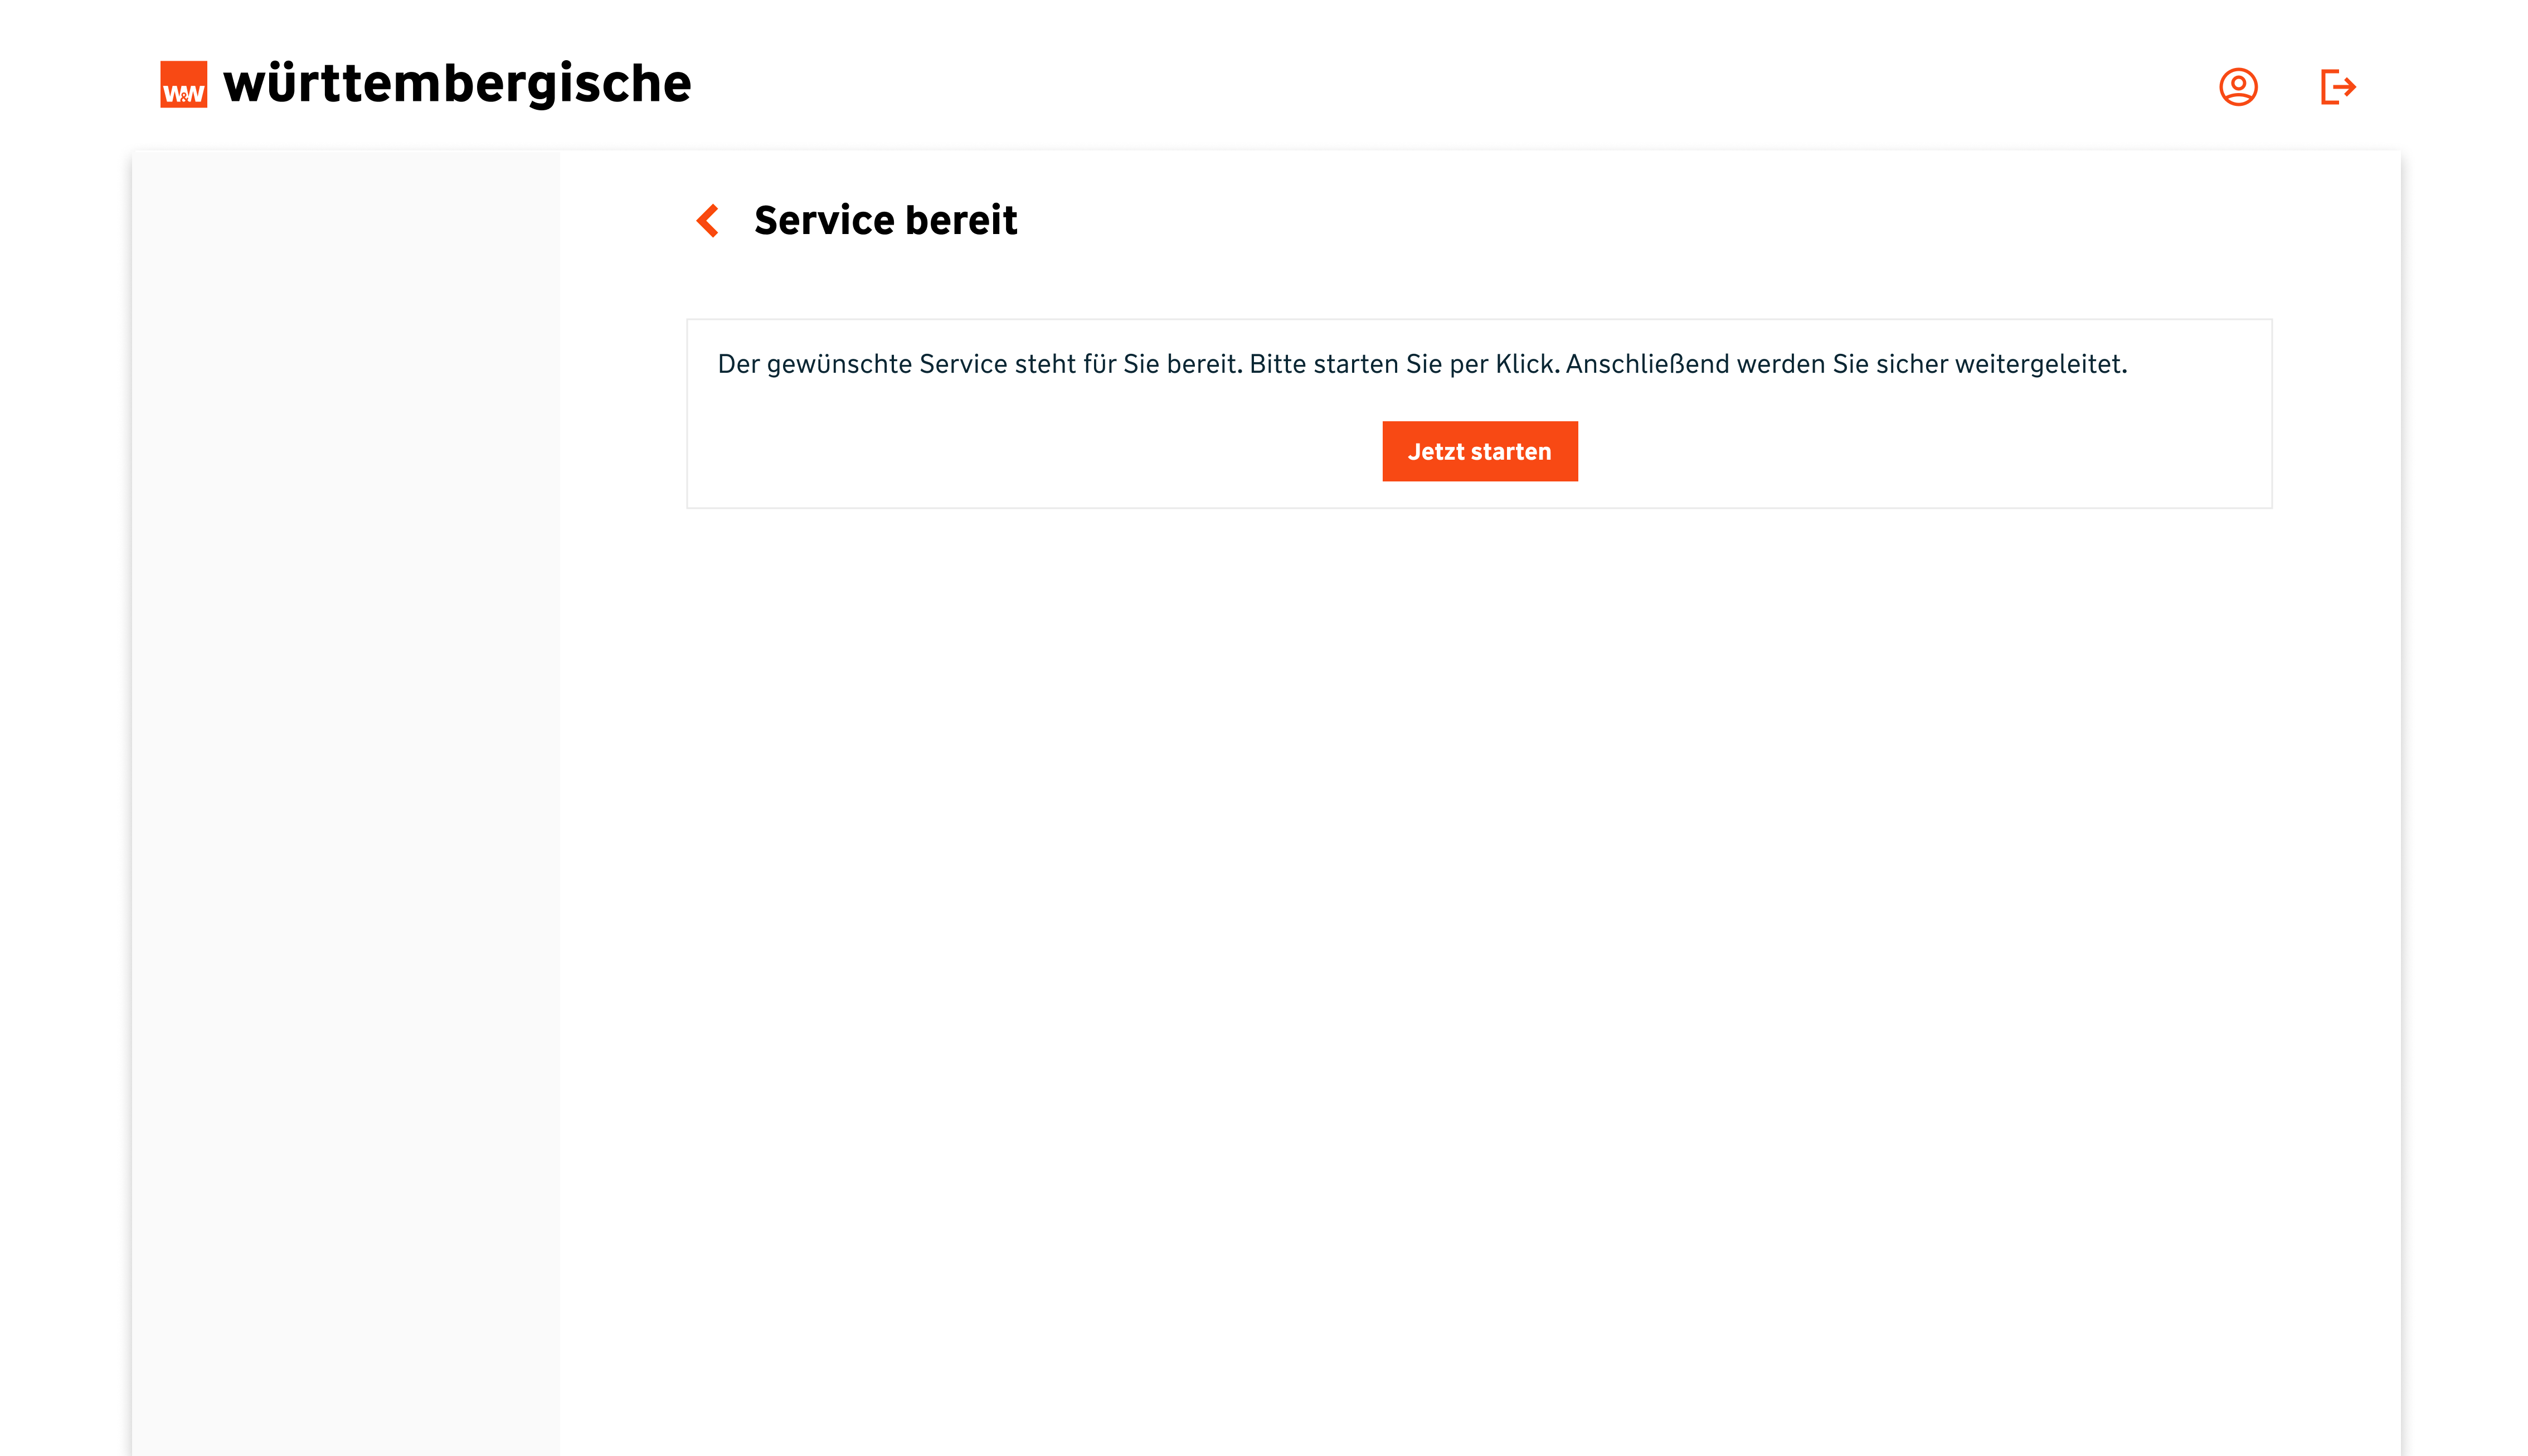Click 'Anschließend werden Sie sicher weitergeleitet' text
This screenshot has width=2528, height=1456.
[1845, 364]
